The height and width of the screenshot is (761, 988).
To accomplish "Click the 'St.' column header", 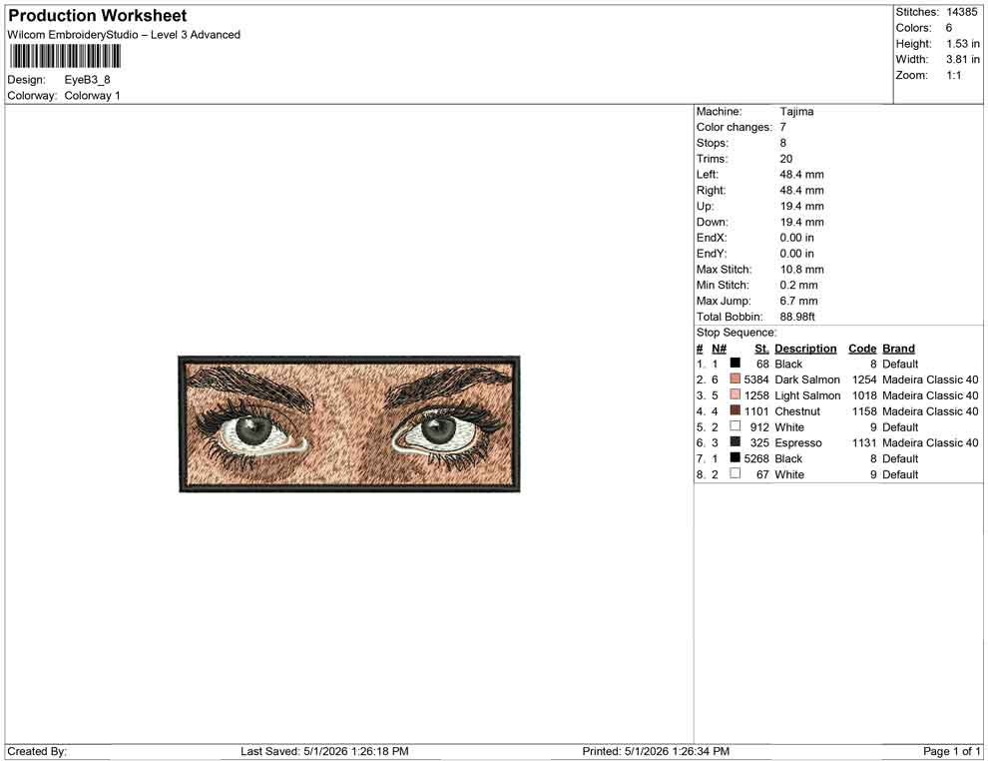I will click(761, 349).
